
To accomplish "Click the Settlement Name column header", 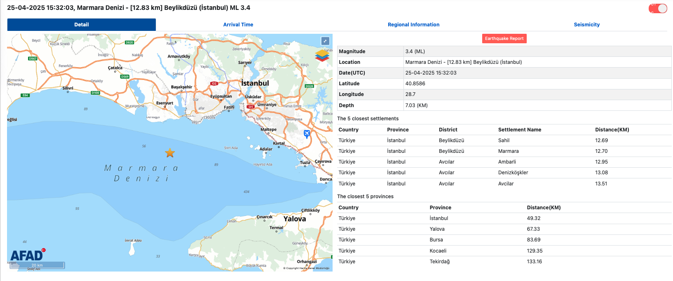I will click(x=520, y=130).
